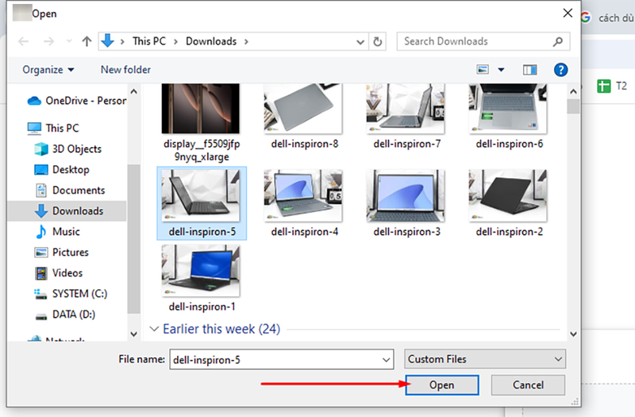Viewport: 635px width, 417px height.
Task: Click the Open button
Action: [442, 385]
